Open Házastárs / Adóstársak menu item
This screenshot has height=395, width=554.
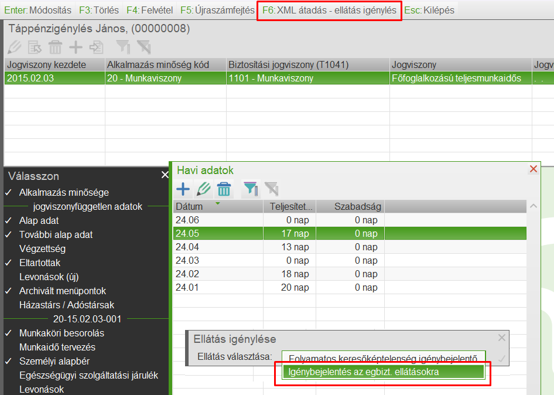67,305
